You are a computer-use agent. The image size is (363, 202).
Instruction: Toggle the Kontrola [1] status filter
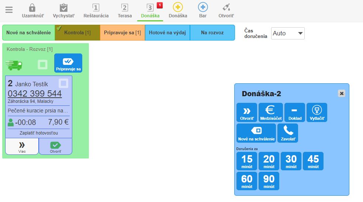77,33
